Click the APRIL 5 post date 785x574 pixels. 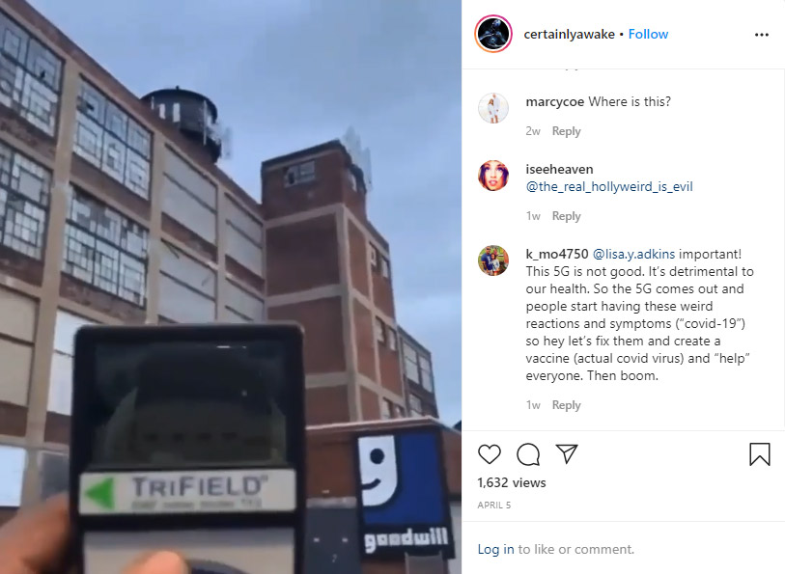494,505
